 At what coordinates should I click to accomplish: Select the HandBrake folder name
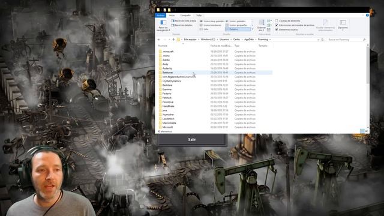pyautogui.click(x=168, y=106)
